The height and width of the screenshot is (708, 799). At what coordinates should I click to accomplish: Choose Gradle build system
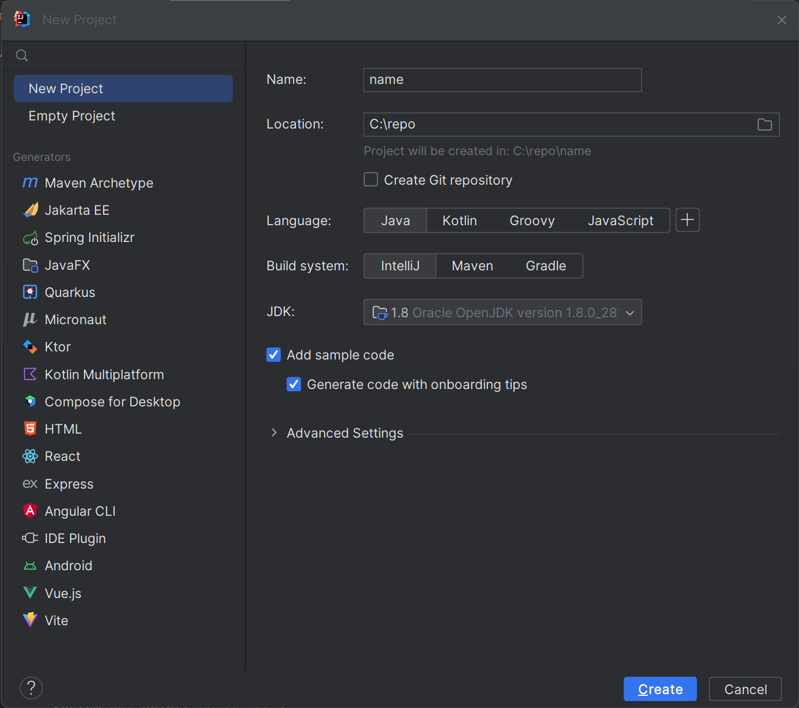546,266
